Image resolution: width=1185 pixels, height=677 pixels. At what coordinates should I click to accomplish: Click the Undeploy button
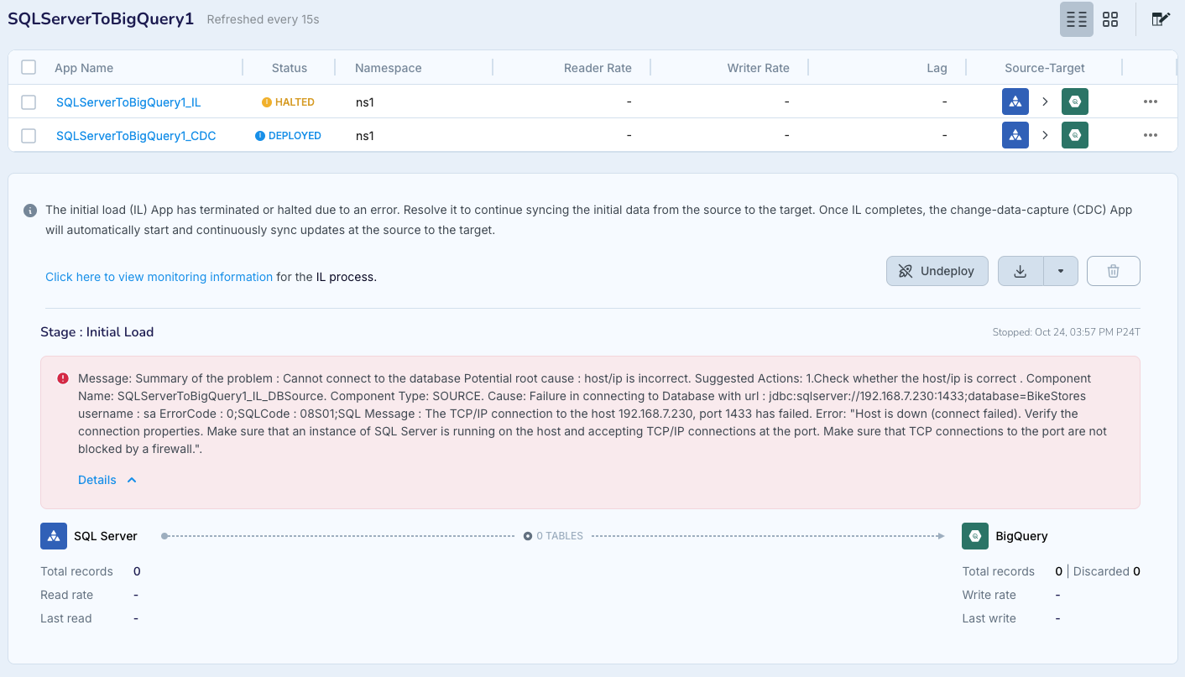click(937, 271)
